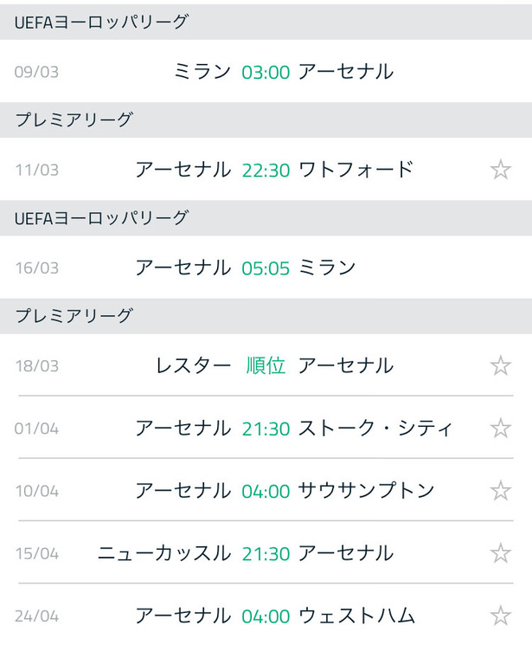
Task: Favorite the Arsenal vs ワトフォード match star
Action: pyautogui.click(x=500, y=170)
